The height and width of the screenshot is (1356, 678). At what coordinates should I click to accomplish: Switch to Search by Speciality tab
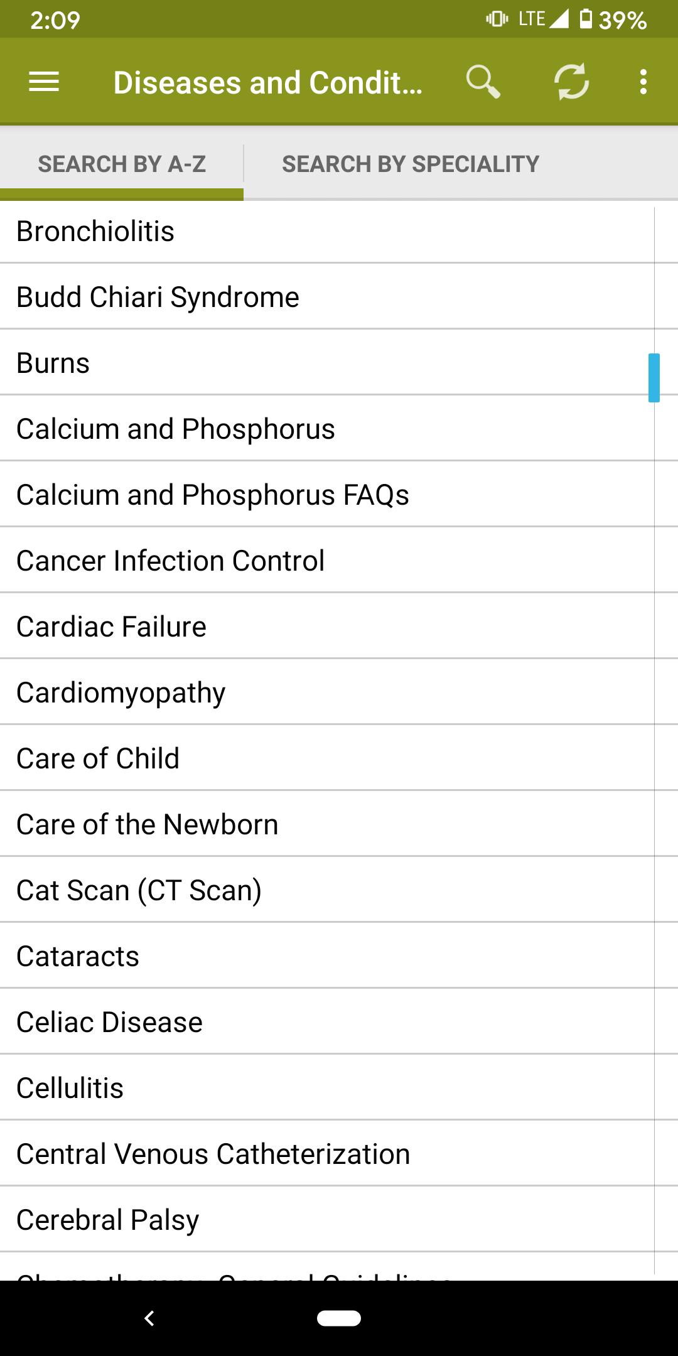pyautogui.click(x=411, y=164)
